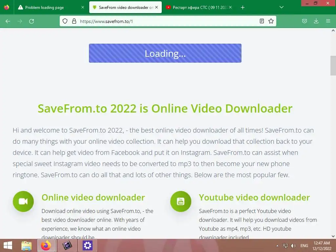The image size is (336, 252).
Task: Save page to Pocket
Action: click(304, 21)
